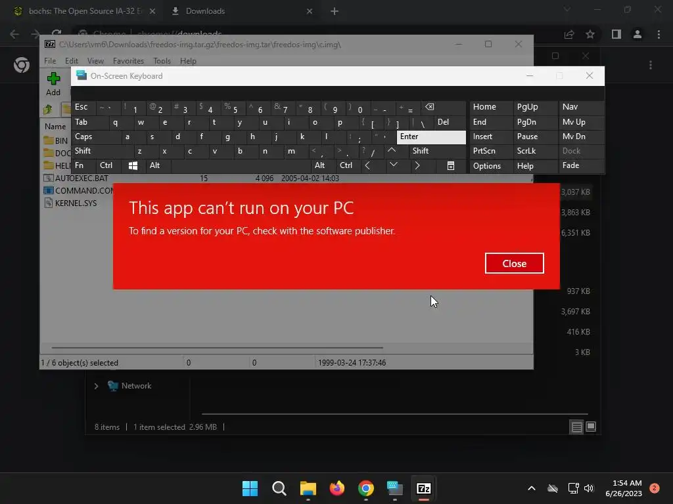The image size is (673, 504).
Task: Toggle left Shift key on On-Screen Keyboard
Action: point(103,151)
